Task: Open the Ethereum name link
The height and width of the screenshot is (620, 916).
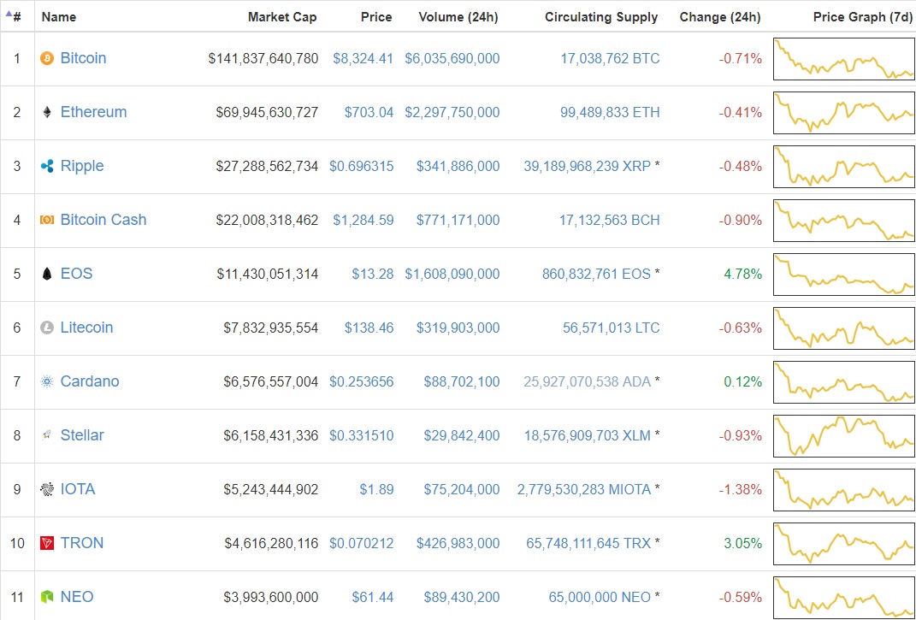Action: point(93,112)
